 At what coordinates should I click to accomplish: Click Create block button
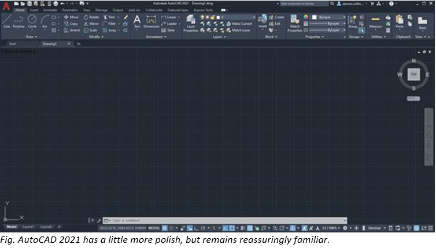tap(276, 17)
